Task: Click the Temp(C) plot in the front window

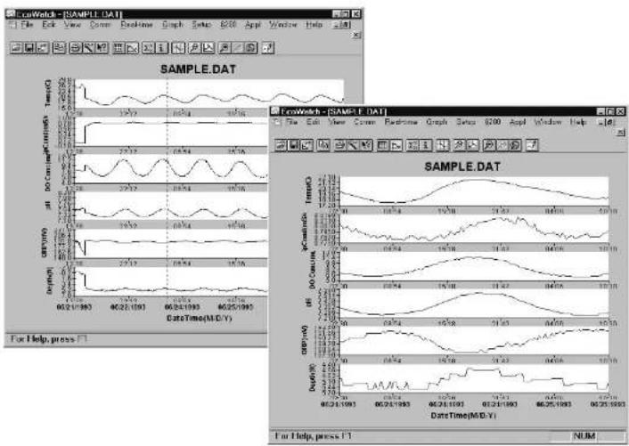Action: tap(475, 191)
